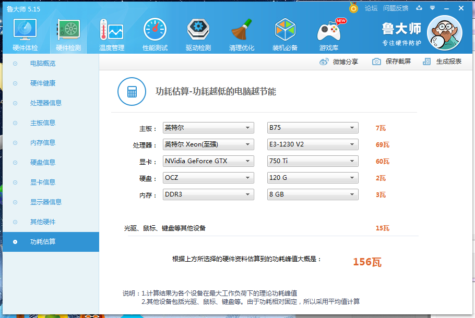
Task: Expand graphics model dropdown 750 Ti
Action: [313, 161]
